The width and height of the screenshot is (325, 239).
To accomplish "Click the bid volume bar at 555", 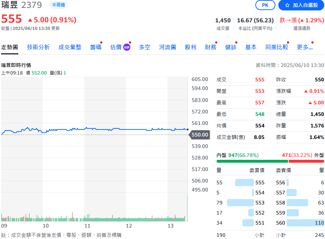I will coord(244,182).
